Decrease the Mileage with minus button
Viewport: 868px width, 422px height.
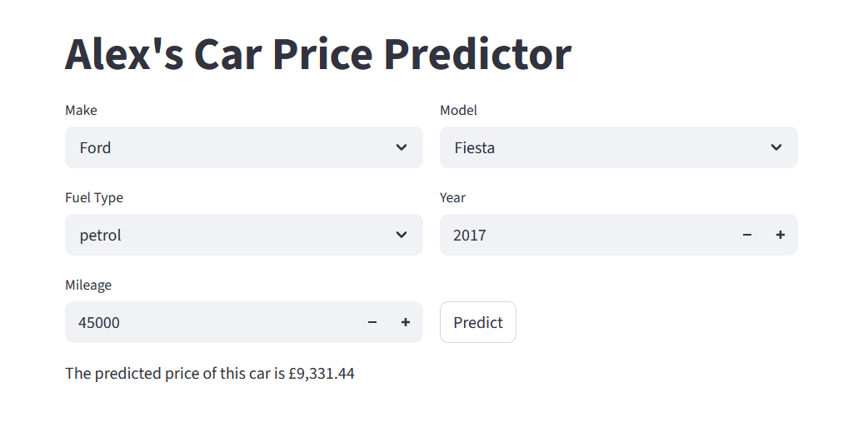click(x=372, y=322)
